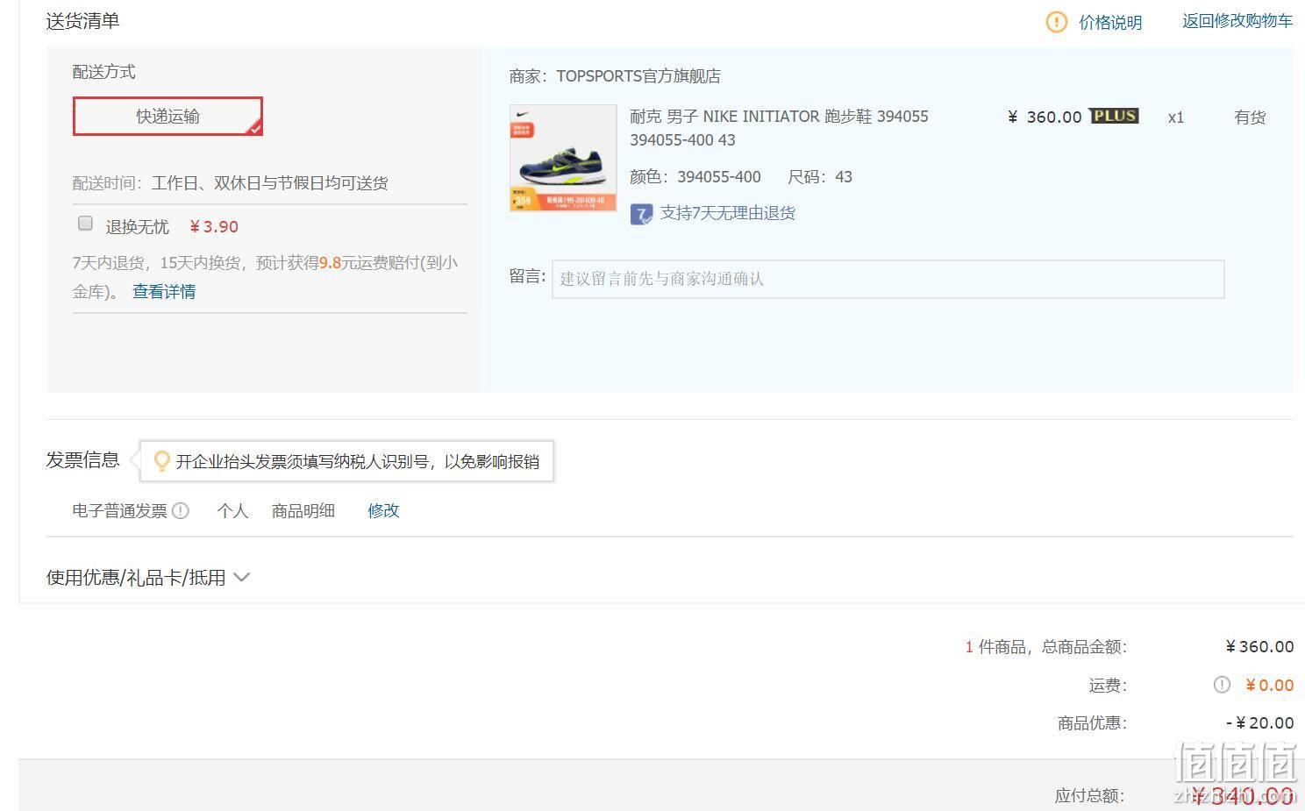
Task: Open 查看详情 for return insurance
Action: [x=164, y=291]
